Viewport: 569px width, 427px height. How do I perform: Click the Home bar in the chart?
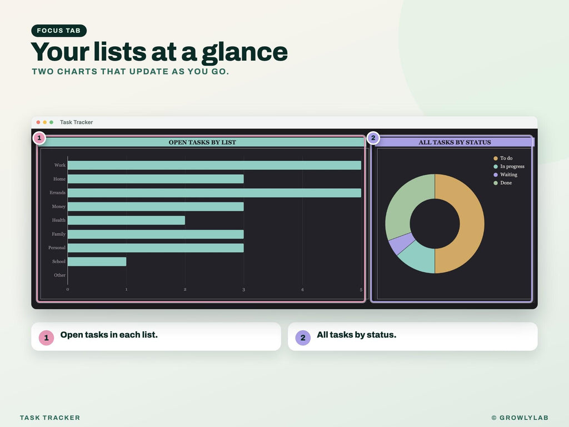[156, 179]
